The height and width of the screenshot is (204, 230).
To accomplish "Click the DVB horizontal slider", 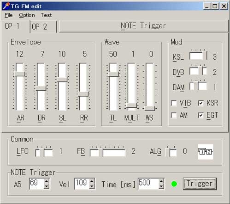I will [x=198, y=71].
